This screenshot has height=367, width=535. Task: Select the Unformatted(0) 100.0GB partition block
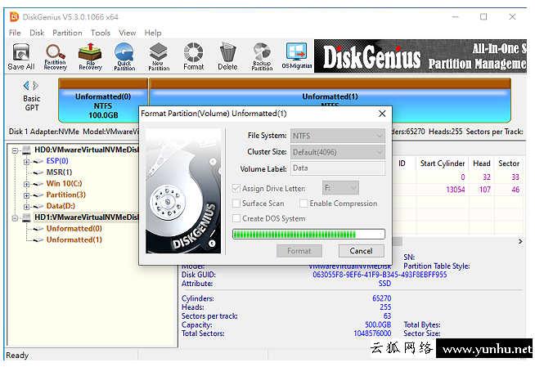pyautogui.click(x=103, y=101)
